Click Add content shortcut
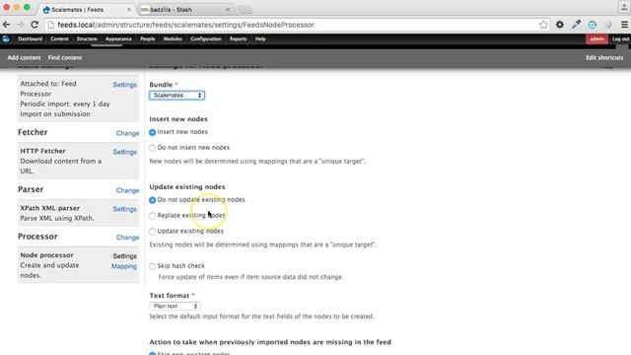The height and width of the screenshot is (355, 631). click(24, 57)
